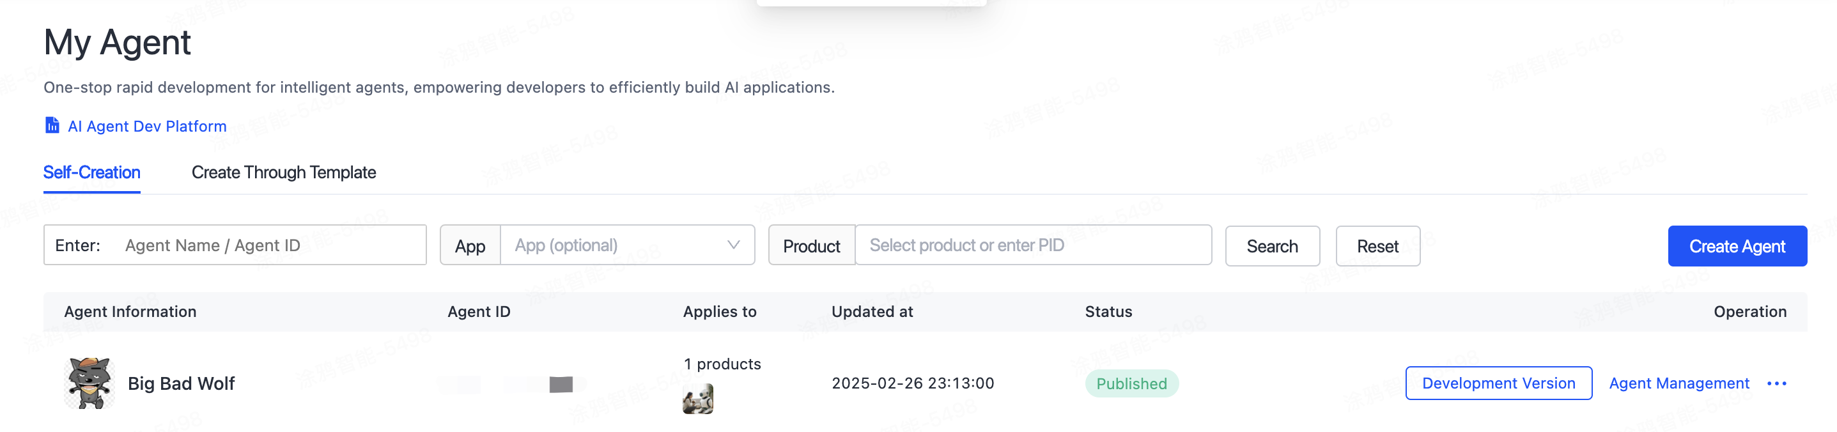Open Agent Management for Big Bad Wolf

(1678, 383)
